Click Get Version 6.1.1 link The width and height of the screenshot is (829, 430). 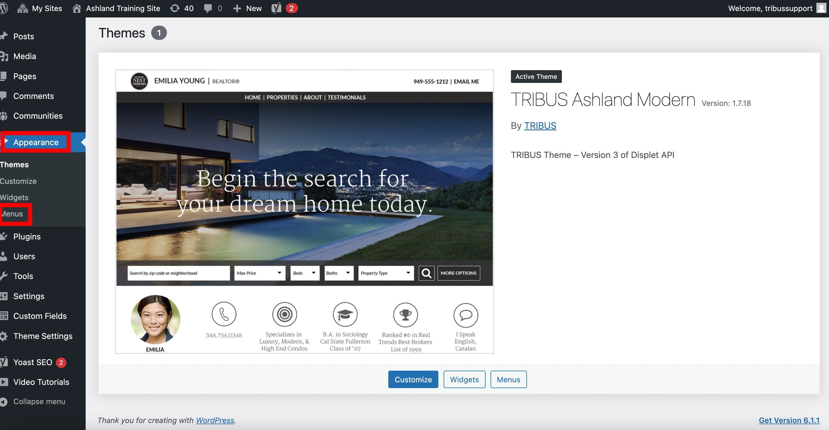tap(789, 420)
